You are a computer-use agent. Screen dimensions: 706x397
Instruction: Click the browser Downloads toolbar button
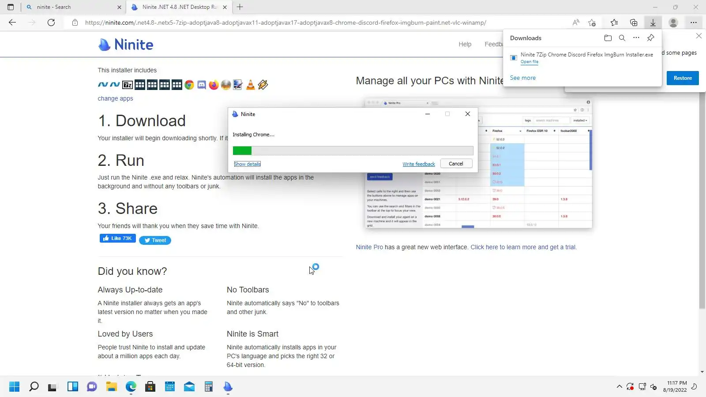(653, 22)
